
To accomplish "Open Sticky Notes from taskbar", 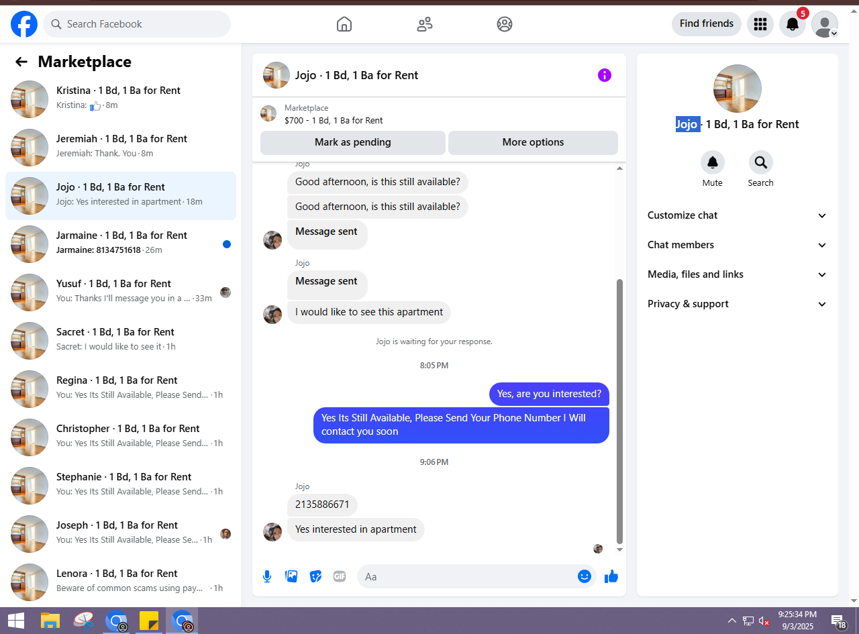I will tap(149, 621).
